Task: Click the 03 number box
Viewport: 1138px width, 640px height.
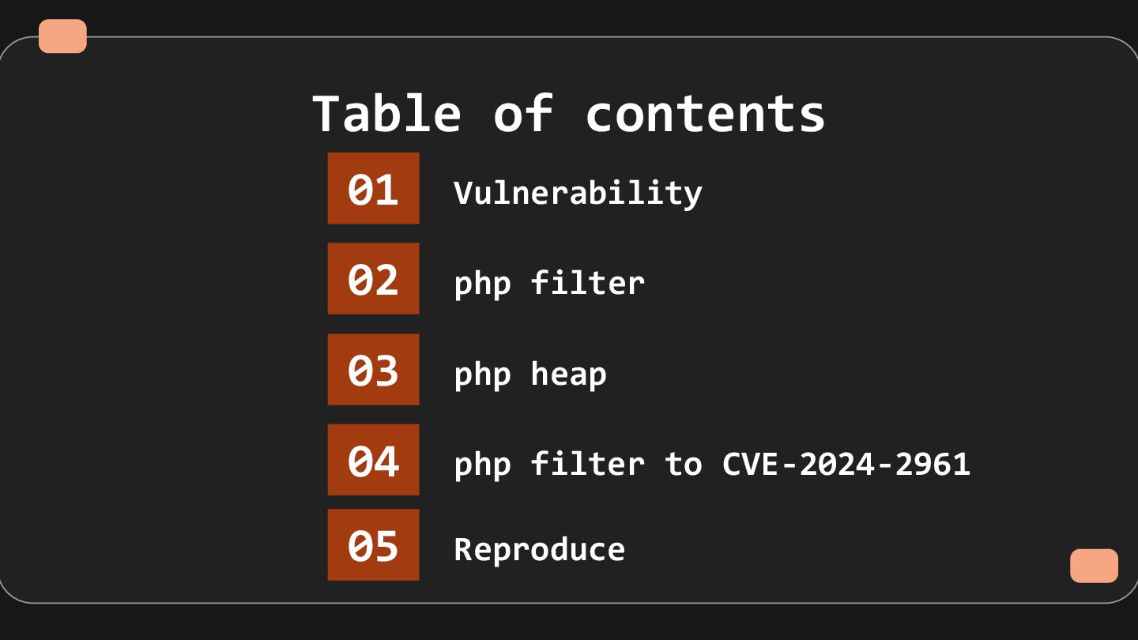Action: click(x=373, y=369)
